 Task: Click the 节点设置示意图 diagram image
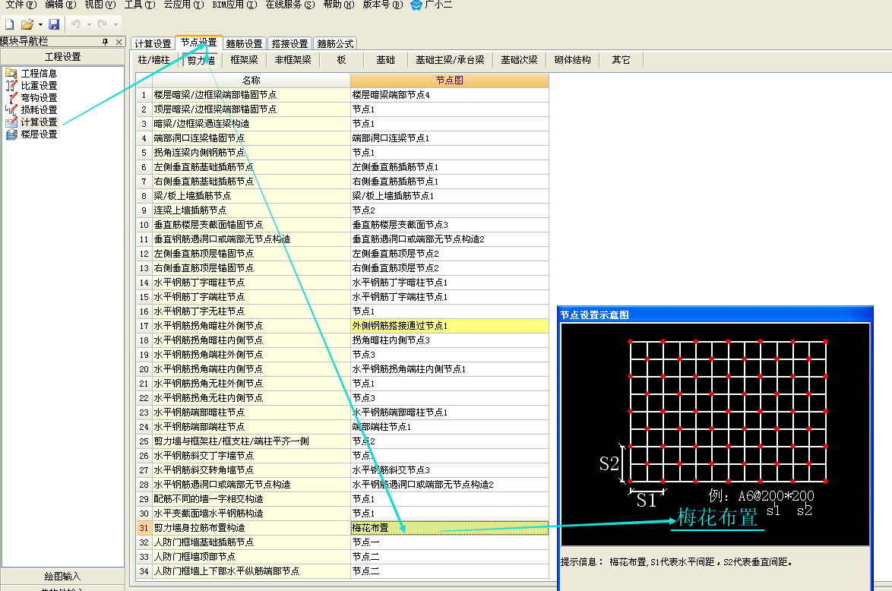coord(715,434)
